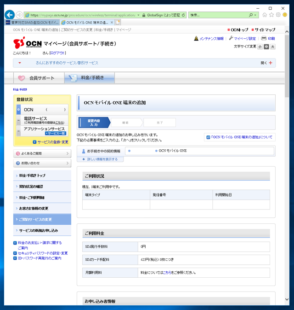The width and height of the screenshot is (294, 310).
Task: Open the 会員サポート tab
Action: coord(39,78)
